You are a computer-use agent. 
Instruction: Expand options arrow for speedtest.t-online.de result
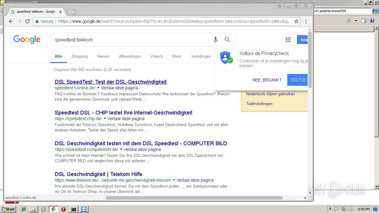point(98,88)
